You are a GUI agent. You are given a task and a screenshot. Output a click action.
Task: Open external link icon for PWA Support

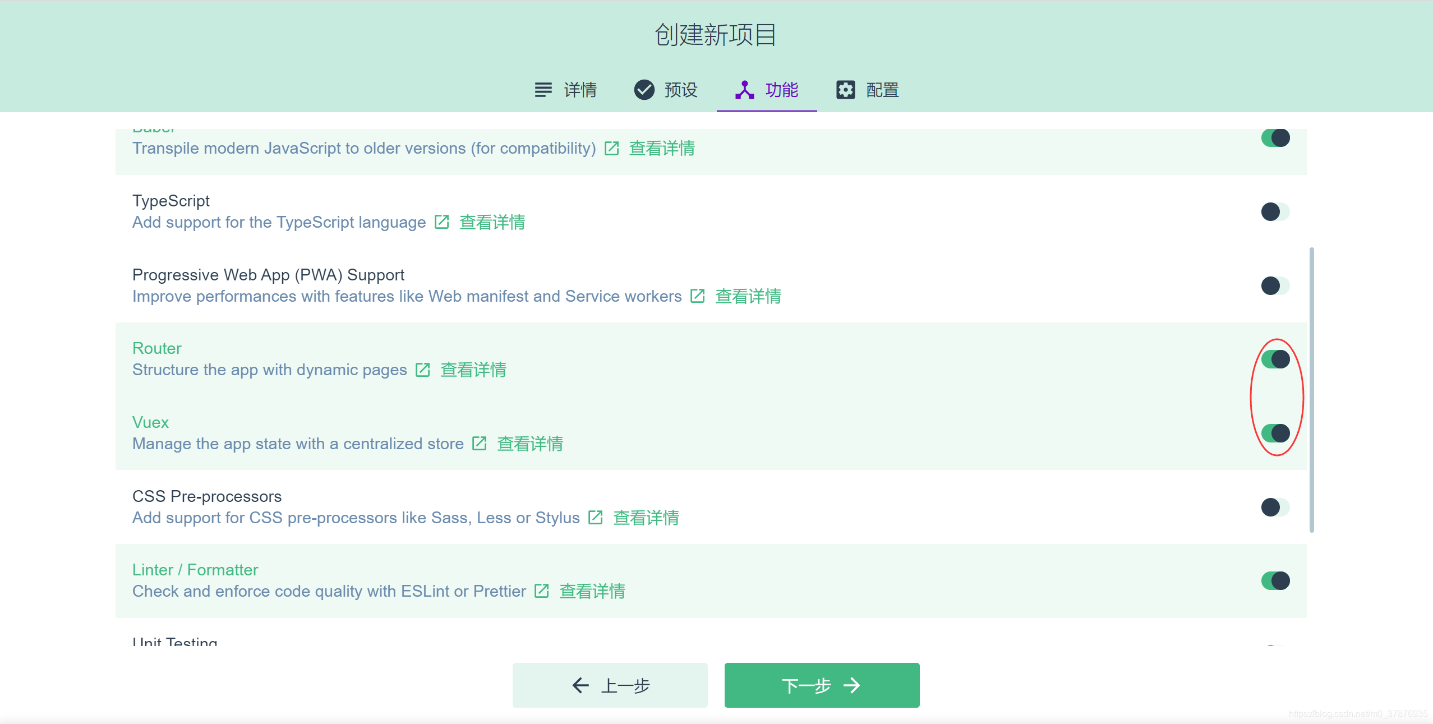point(697,296)
